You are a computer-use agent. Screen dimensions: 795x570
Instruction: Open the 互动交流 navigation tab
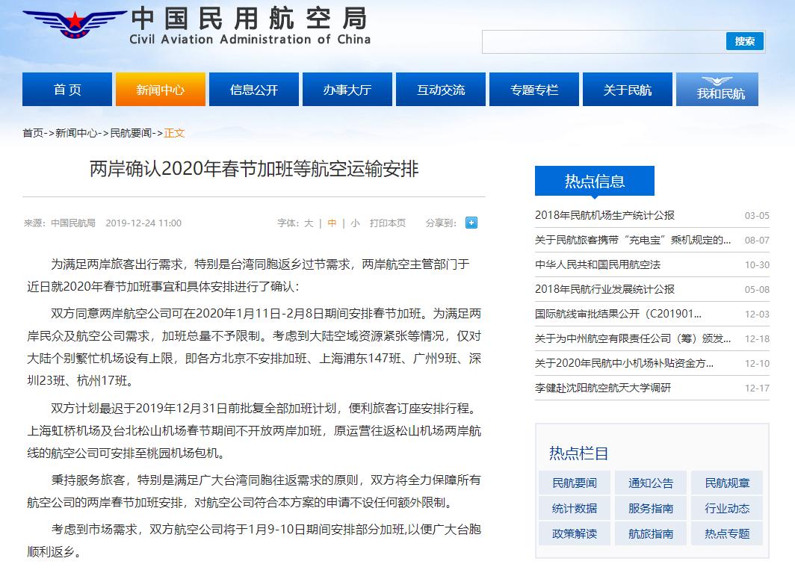coord(441,90)
